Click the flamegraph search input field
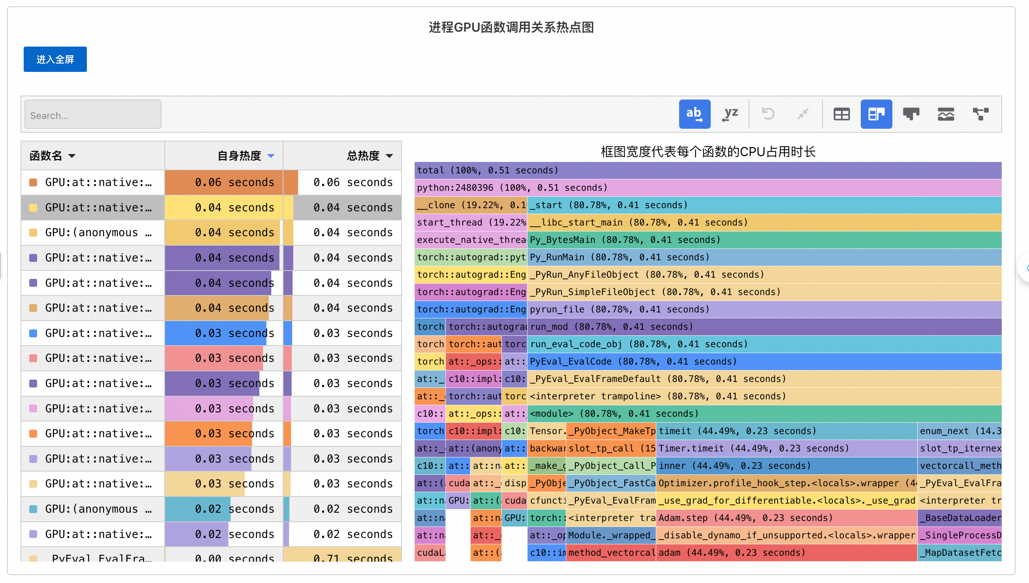The height and width of the screenshot is (583, 1029). (93, 115)
